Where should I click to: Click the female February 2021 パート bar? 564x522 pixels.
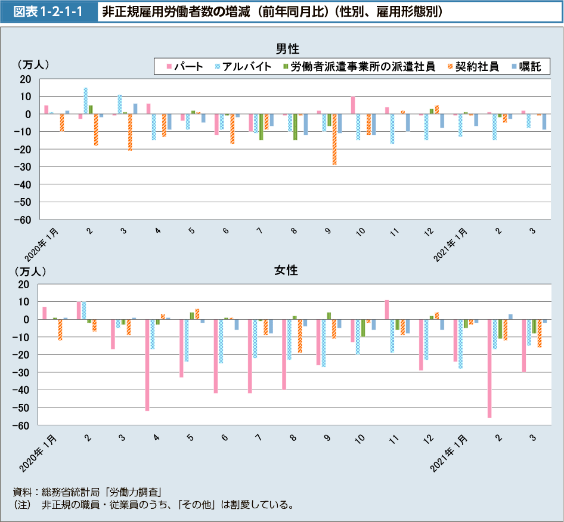click(x=489, y=369)
